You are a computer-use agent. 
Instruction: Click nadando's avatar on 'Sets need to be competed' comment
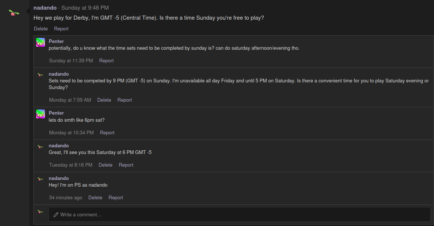point(40,75)
